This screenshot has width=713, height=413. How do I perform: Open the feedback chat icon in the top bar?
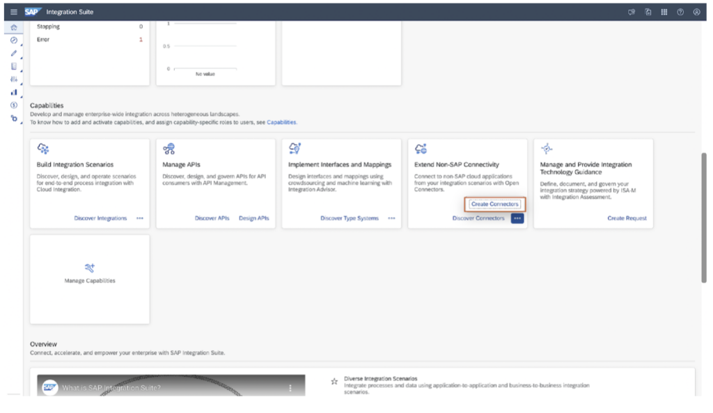click(632, 12)
